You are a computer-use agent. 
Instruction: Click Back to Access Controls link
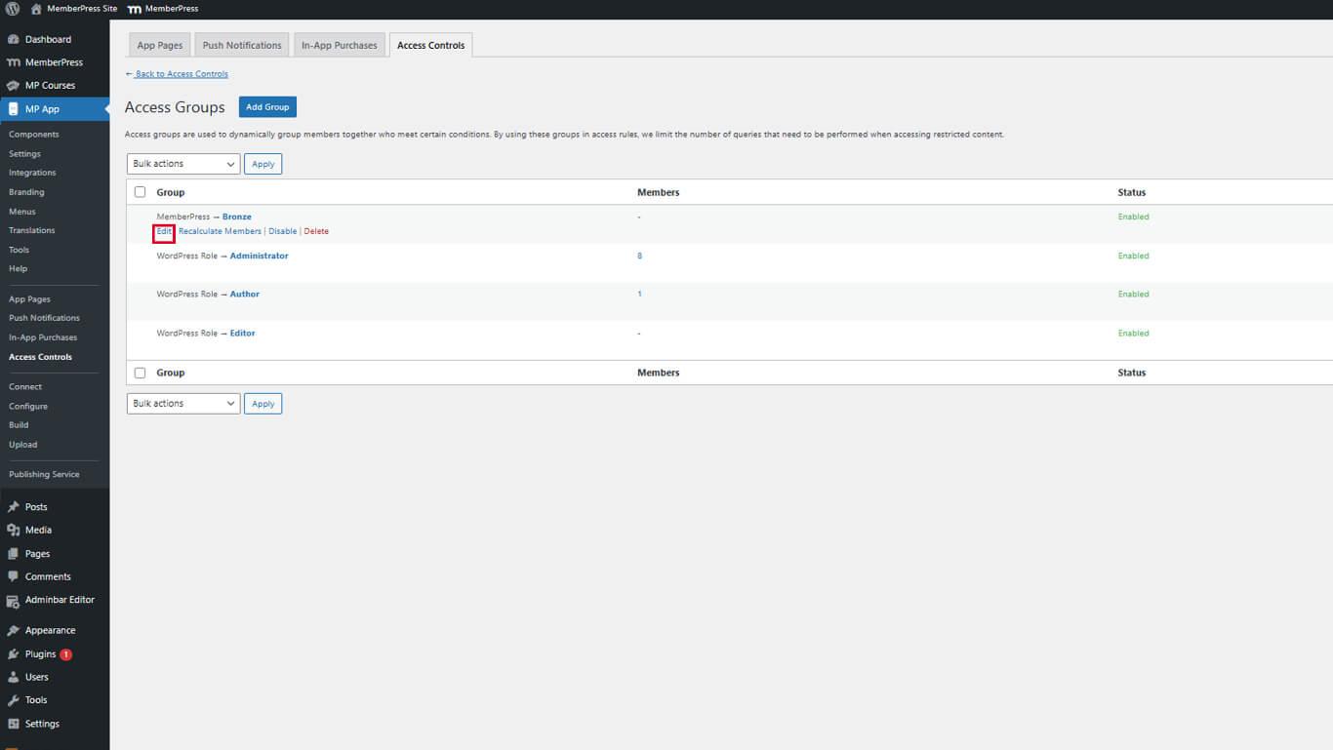click(182, 74)
